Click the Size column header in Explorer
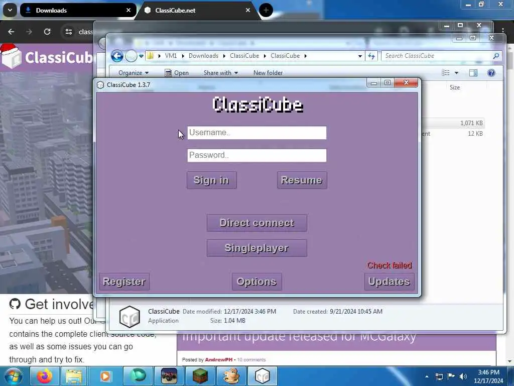 point(455,87)
